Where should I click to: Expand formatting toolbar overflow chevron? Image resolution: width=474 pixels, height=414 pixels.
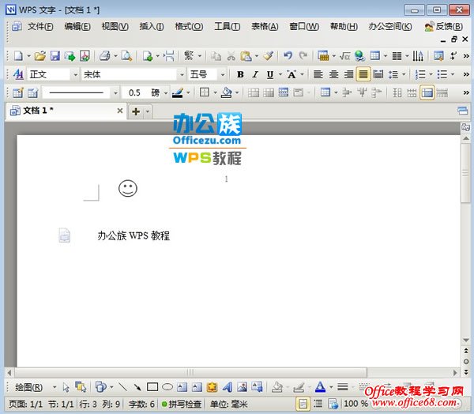tap(466, 74)
